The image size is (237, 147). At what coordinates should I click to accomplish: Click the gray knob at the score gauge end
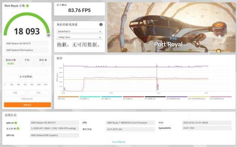point(49,35)
